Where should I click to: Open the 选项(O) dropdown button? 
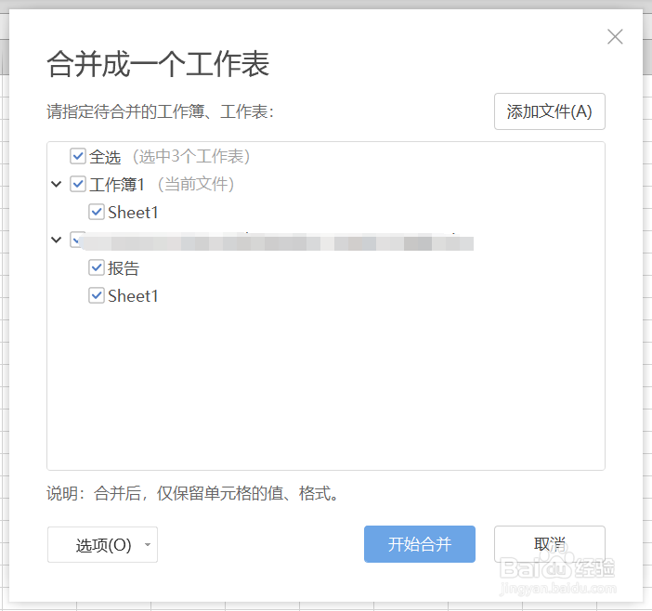[x=103, y=545]
